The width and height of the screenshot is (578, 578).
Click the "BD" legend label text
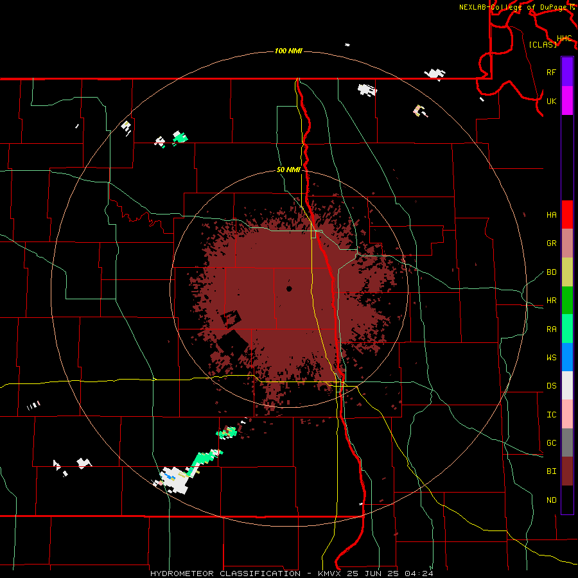click(x=551, y=272)
